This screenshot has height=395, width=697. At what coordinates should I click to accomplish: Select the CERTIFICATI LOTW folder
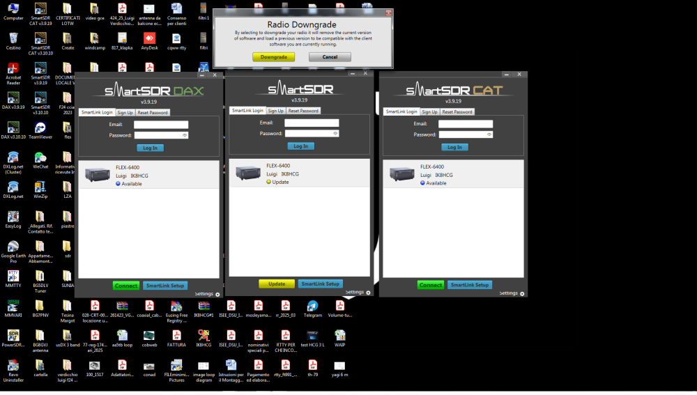(68, 14)
